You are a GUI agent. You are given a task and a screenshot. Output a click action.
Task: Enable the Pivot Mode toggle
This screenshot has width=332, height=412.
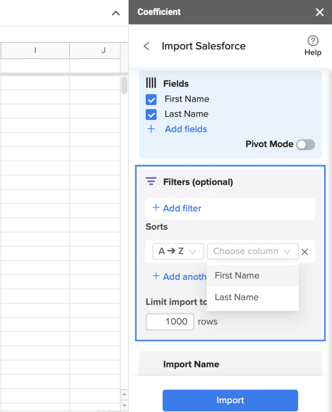pyautogui.click(x=305, y=144)
